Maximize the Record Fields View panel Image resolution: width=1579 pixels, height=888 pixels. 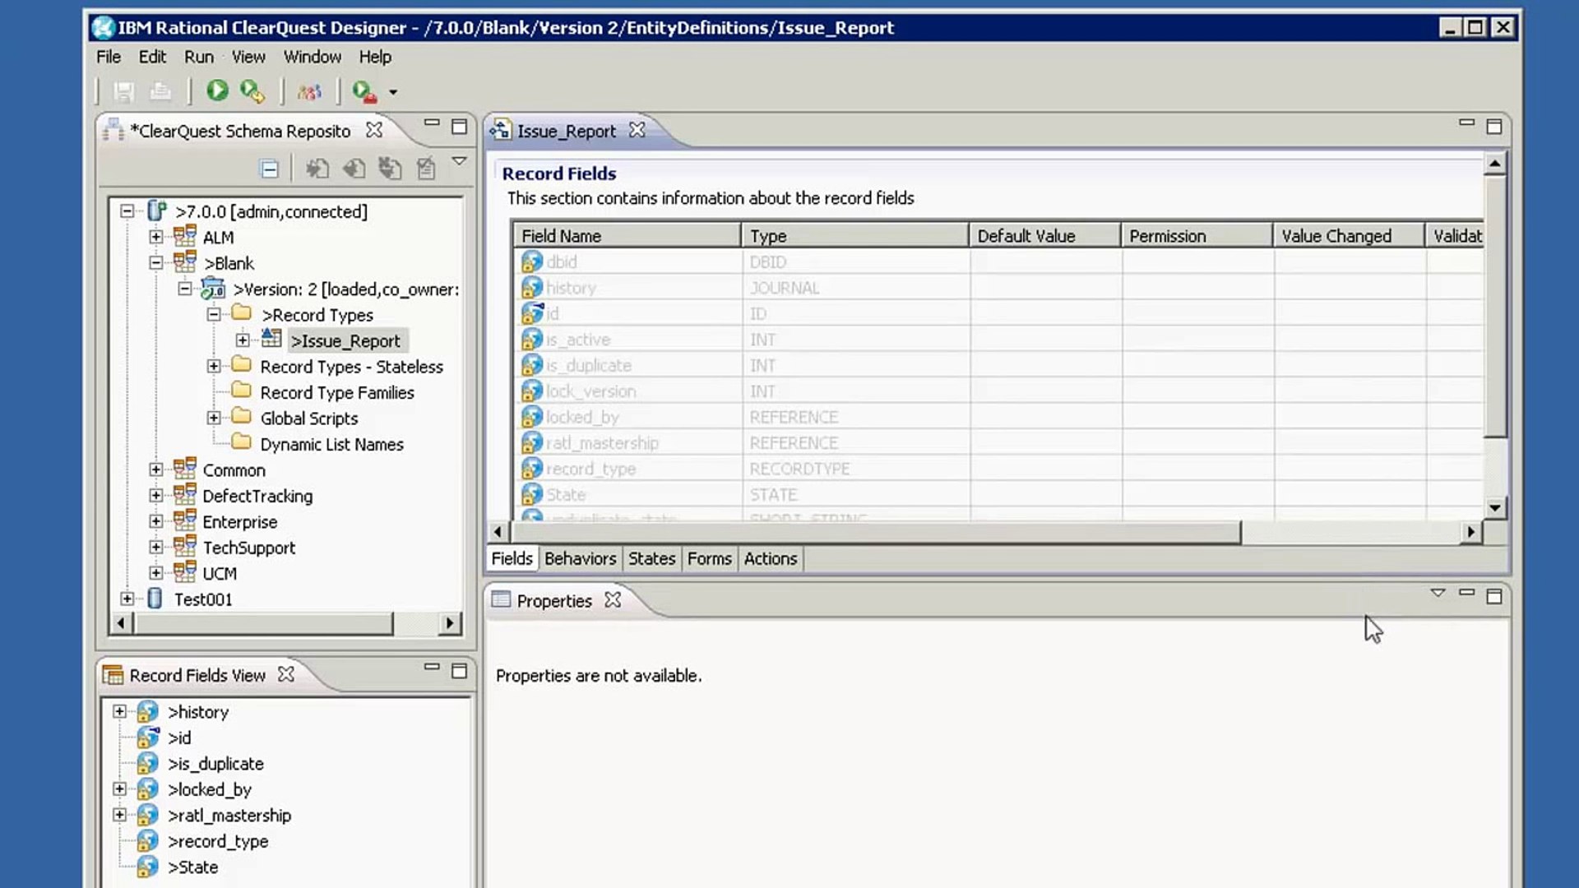(459, 671)
